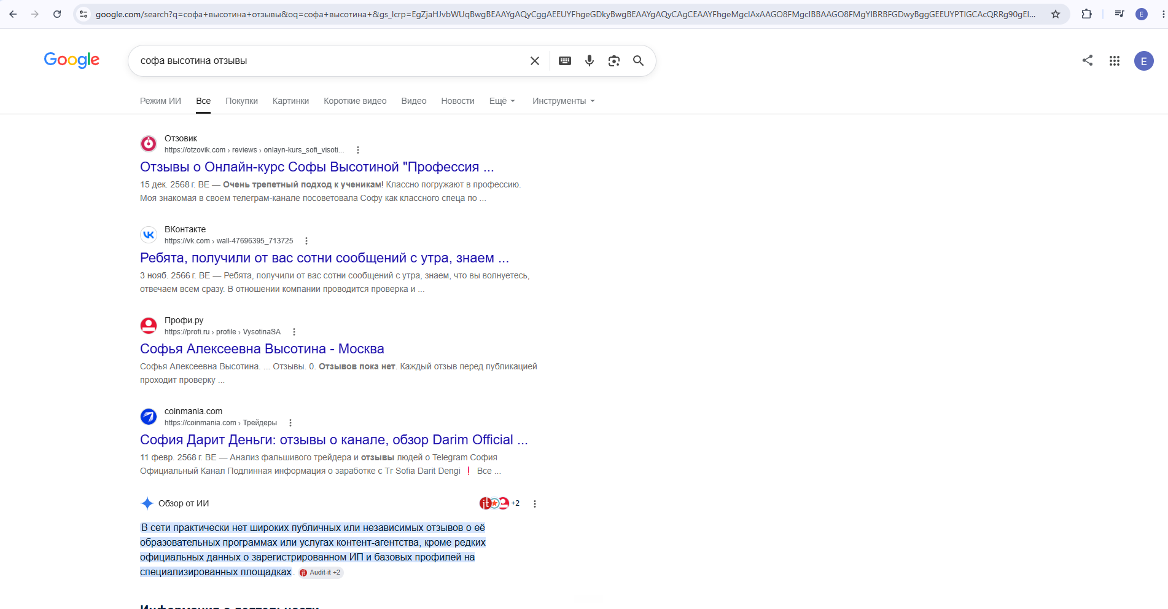1168x609 pixels.
Task: Search by image with Lens icon
Action: pos(614,61)
